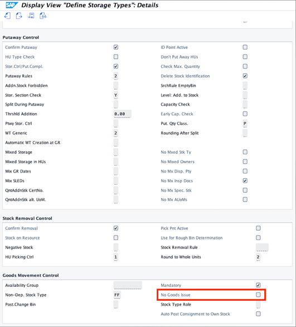Click the Stock Removal Rule field
The height and width of the screenshot is (327, 296).
[262, 247]
